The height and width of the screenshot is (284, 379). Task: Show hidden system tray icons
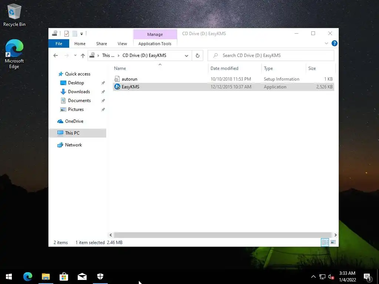[x=313, y=277]
